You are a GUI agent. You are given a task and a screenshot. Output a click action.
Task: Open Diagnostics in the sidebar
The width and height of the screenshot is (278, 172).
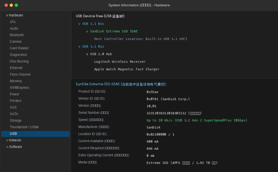tap(18, 55)
